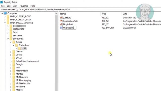Click the Computer icon in tree

point(5,13)
